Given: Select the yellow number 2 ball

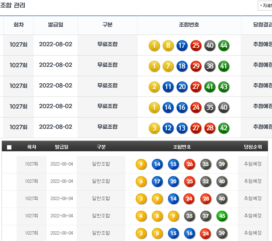Looking at the screenshot, I should pos(154,87).
